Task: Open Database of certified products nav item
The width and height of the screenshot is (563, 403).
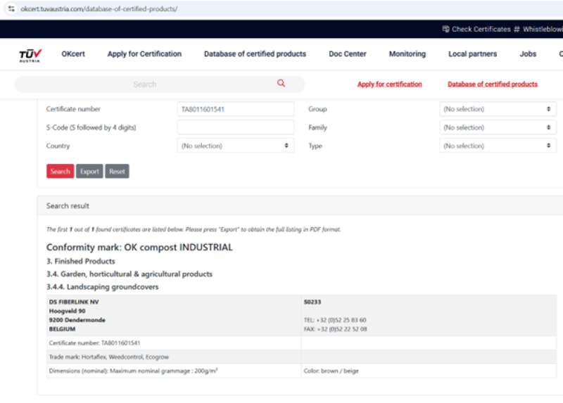Action: [x=255, y=54]
